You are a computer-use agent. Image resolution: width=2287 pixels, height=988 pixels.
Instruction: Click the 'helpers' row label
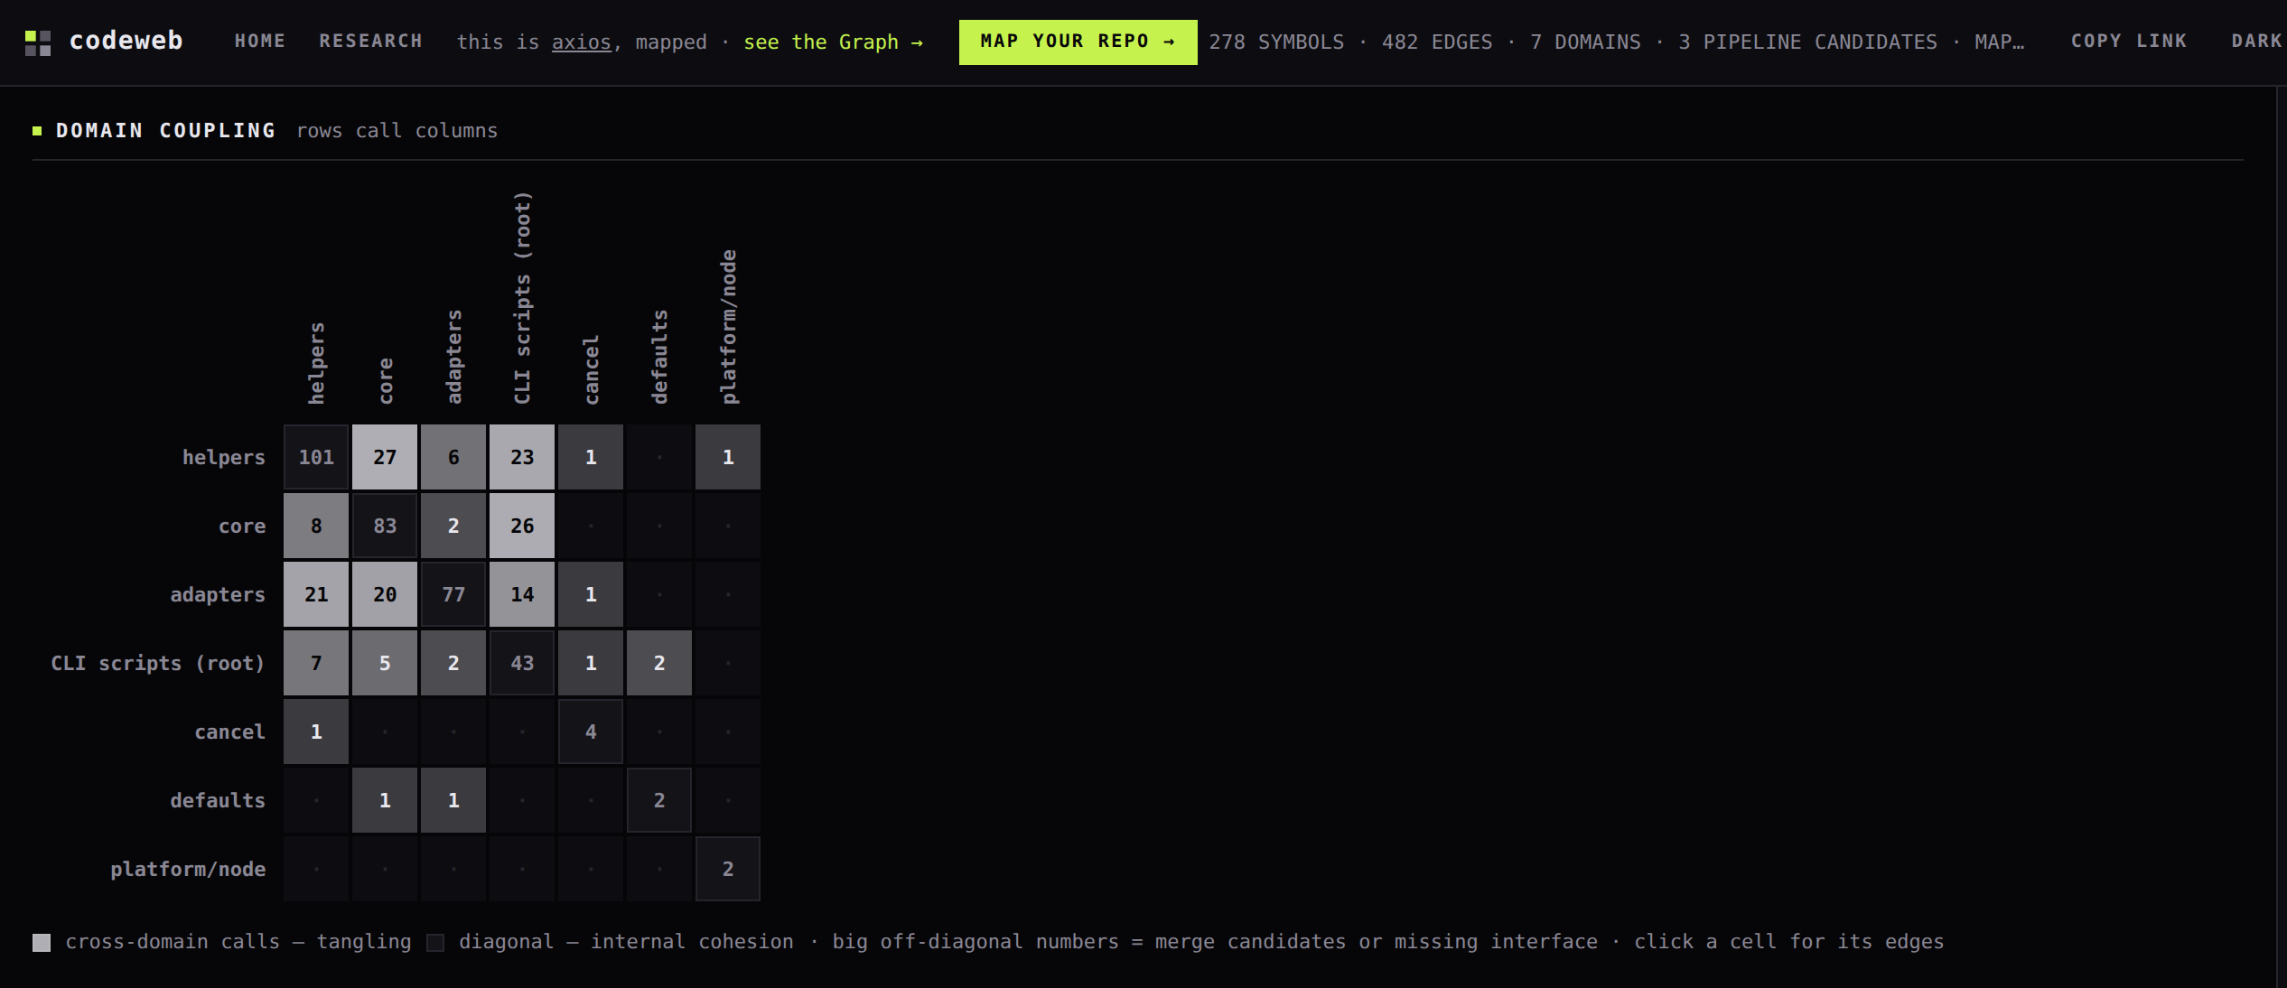[224, 458]
